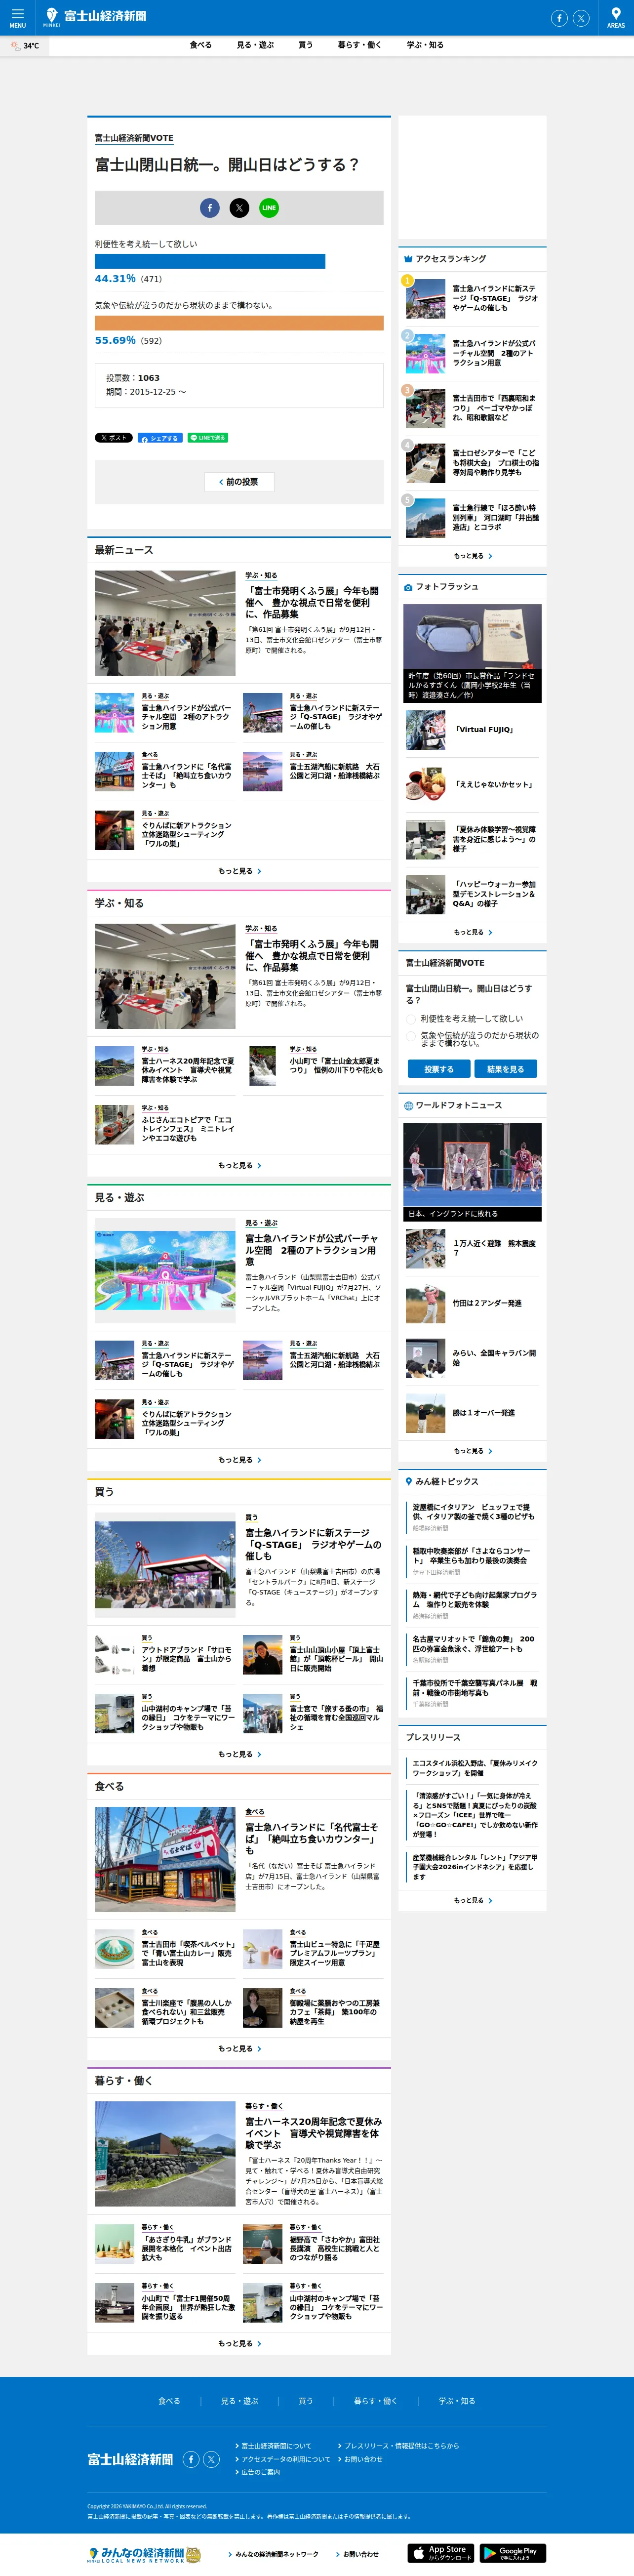Open Facebook icon in the footer
The image size is (634, 2576).
191,2459
